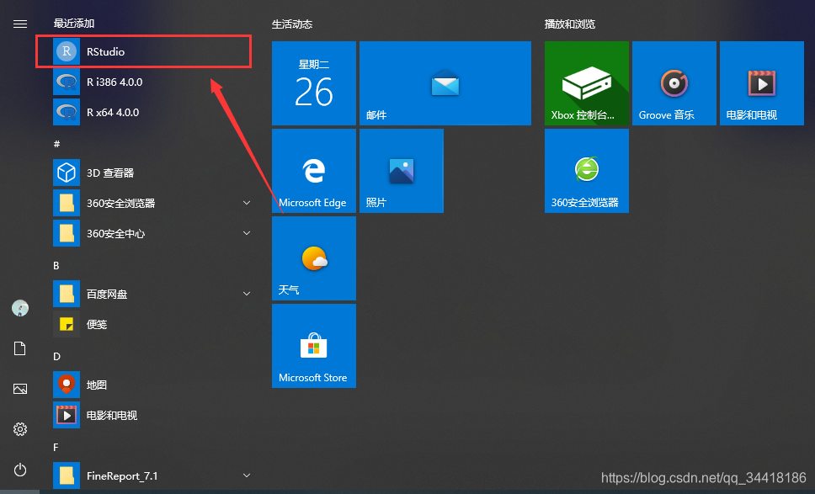815x494 pixels.
Task: Click the 播放和浏览 group header
Action: point(570,24)
